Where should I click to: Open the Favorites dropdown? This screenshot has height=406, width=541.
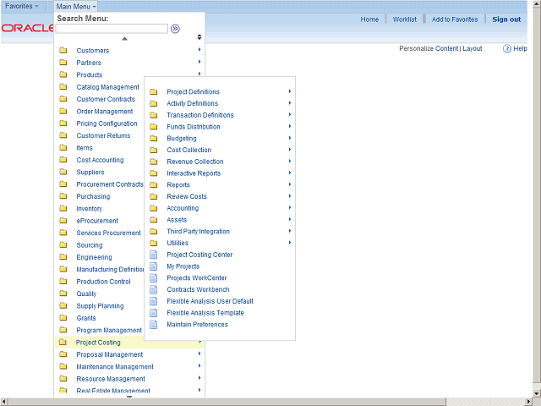[23, 6]
